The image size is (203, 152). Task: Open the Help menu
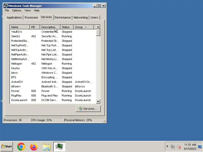[37, 10]
